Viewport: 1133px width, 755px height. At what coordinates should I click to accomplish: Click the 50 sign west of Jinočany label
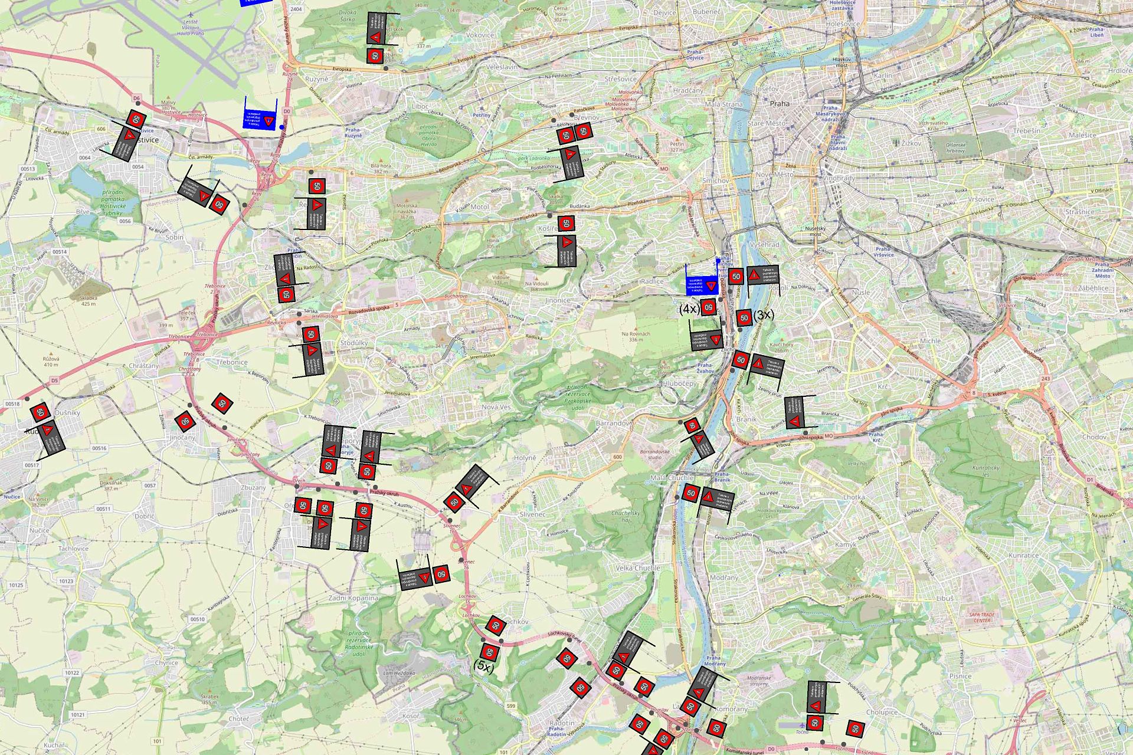click(185, 421)
